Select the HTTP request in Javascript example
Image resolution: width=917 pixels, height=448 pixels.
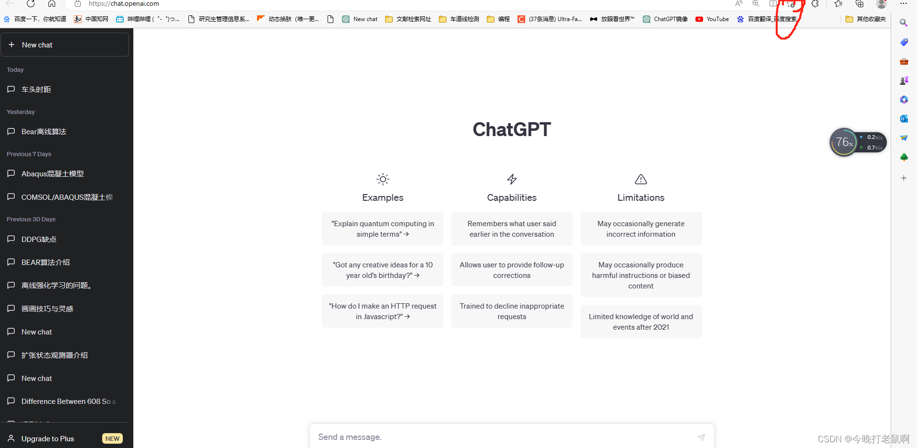coord(383,311)
